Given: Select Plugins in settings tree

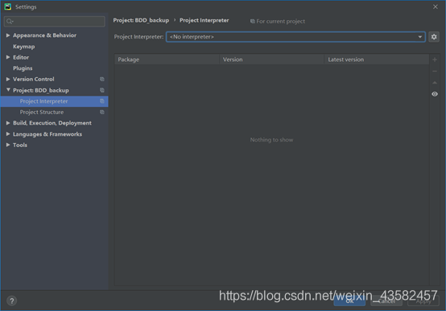Looking at the screenshot, I should click(23, 68).
